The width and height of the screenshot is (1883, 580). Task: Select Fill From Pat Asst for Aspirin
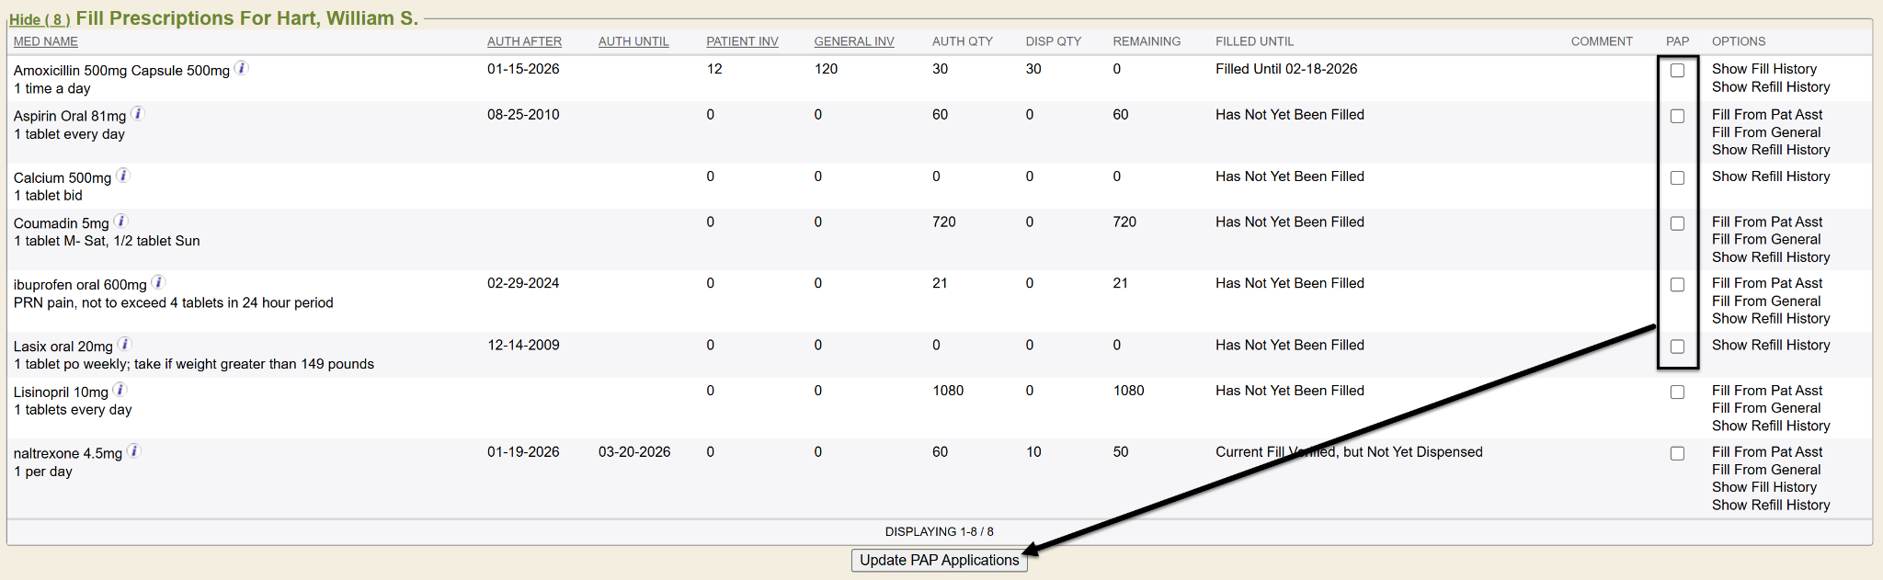[x=1766, y=115]
